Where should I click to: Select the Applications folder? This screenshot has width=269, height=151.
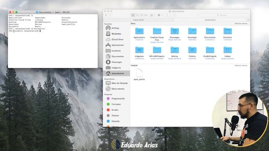tap(139, 31)
